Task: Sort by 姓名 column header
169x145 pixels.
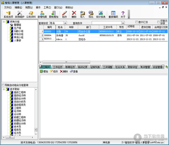Action: (x=60, y=27)
